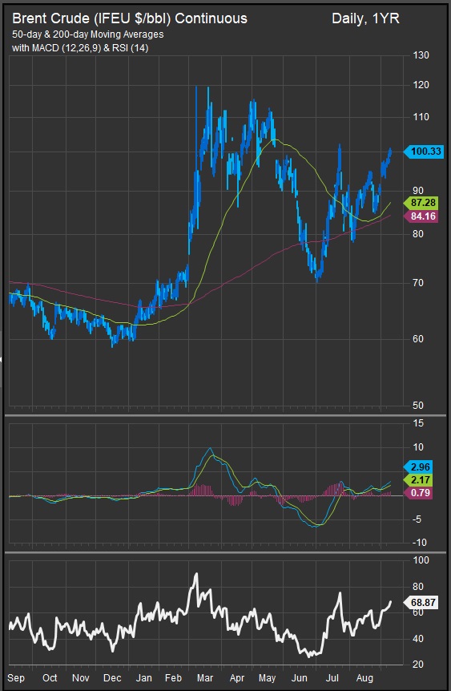Click the Dec label on time axis
Viewport: 451px width, 691px height.
point(112,678)
